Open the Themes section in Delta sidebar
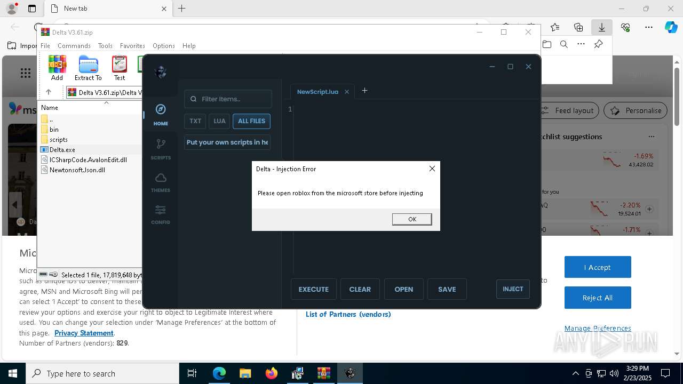Image resolution: width=683 pixels, height=384 pixels. coord(161,182)
